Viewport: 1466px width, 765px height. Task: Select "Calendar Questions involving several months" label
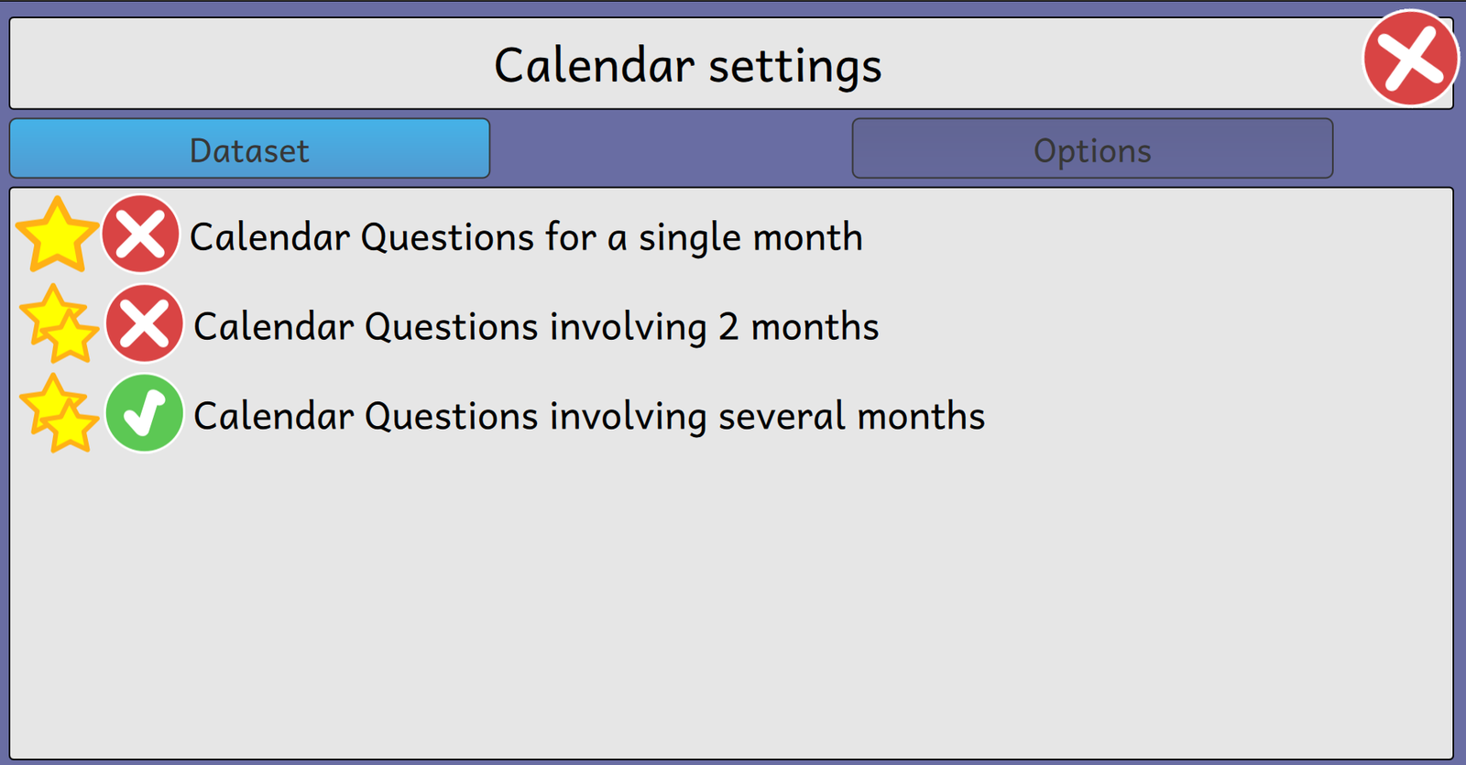pyautogui.click(x=589, y=417)
